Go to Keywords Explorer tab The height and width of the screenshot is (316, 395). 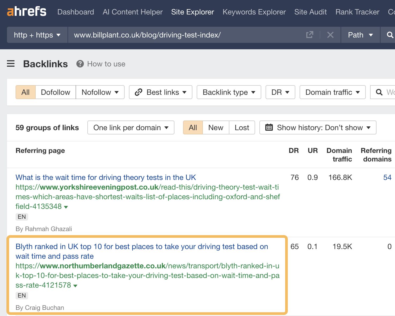[x=254, y=12]
